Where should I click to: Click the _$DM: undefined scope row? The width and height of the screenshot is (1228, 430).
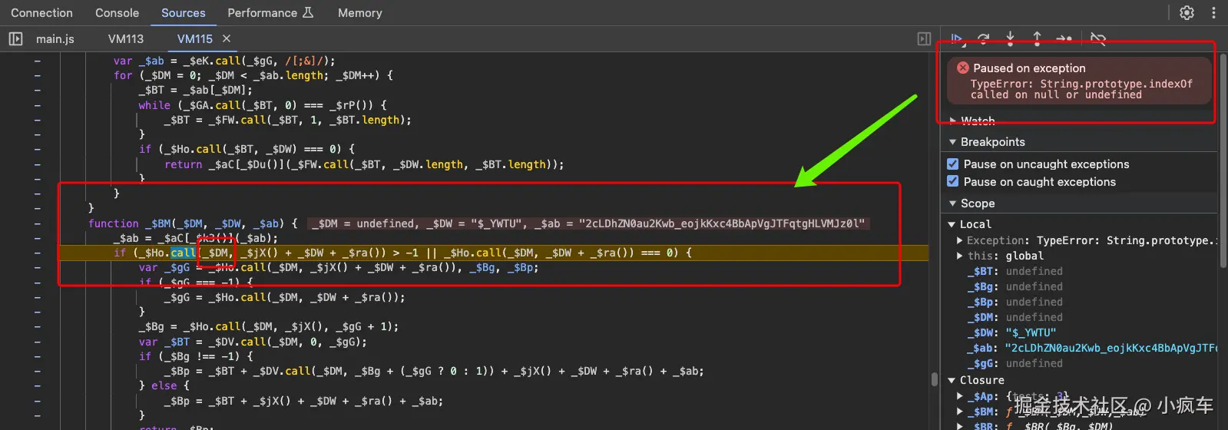[1015, 317]
